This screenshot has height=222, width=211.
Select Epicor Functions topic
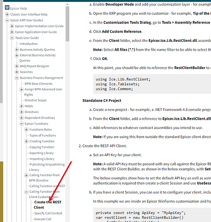point(36,124)
